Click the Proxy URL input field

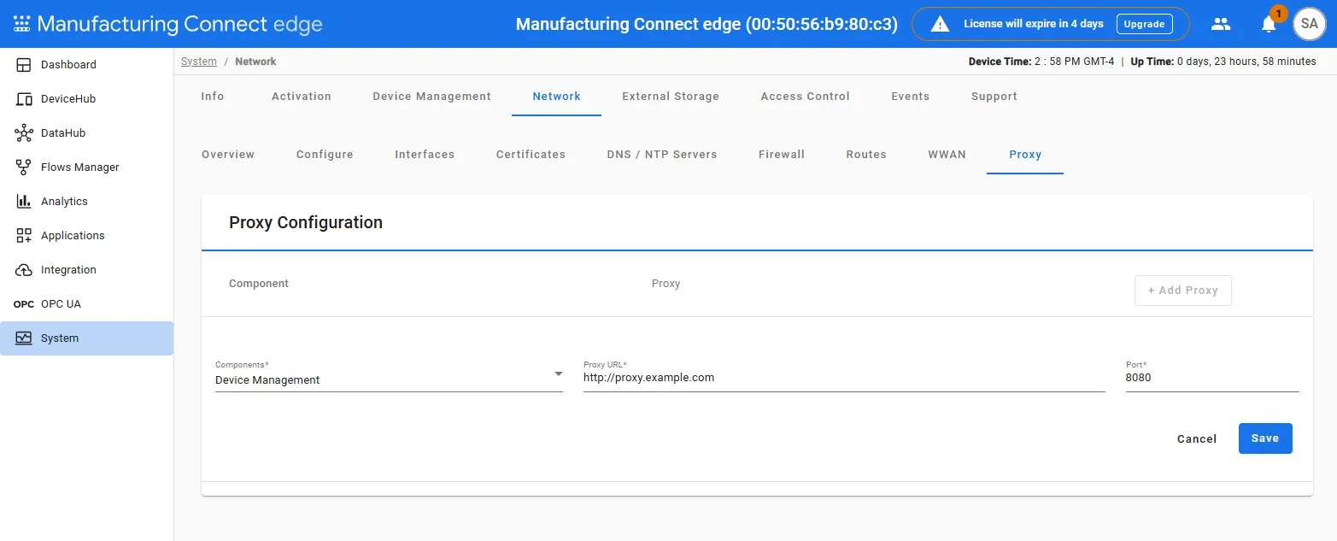click(844, 378)
